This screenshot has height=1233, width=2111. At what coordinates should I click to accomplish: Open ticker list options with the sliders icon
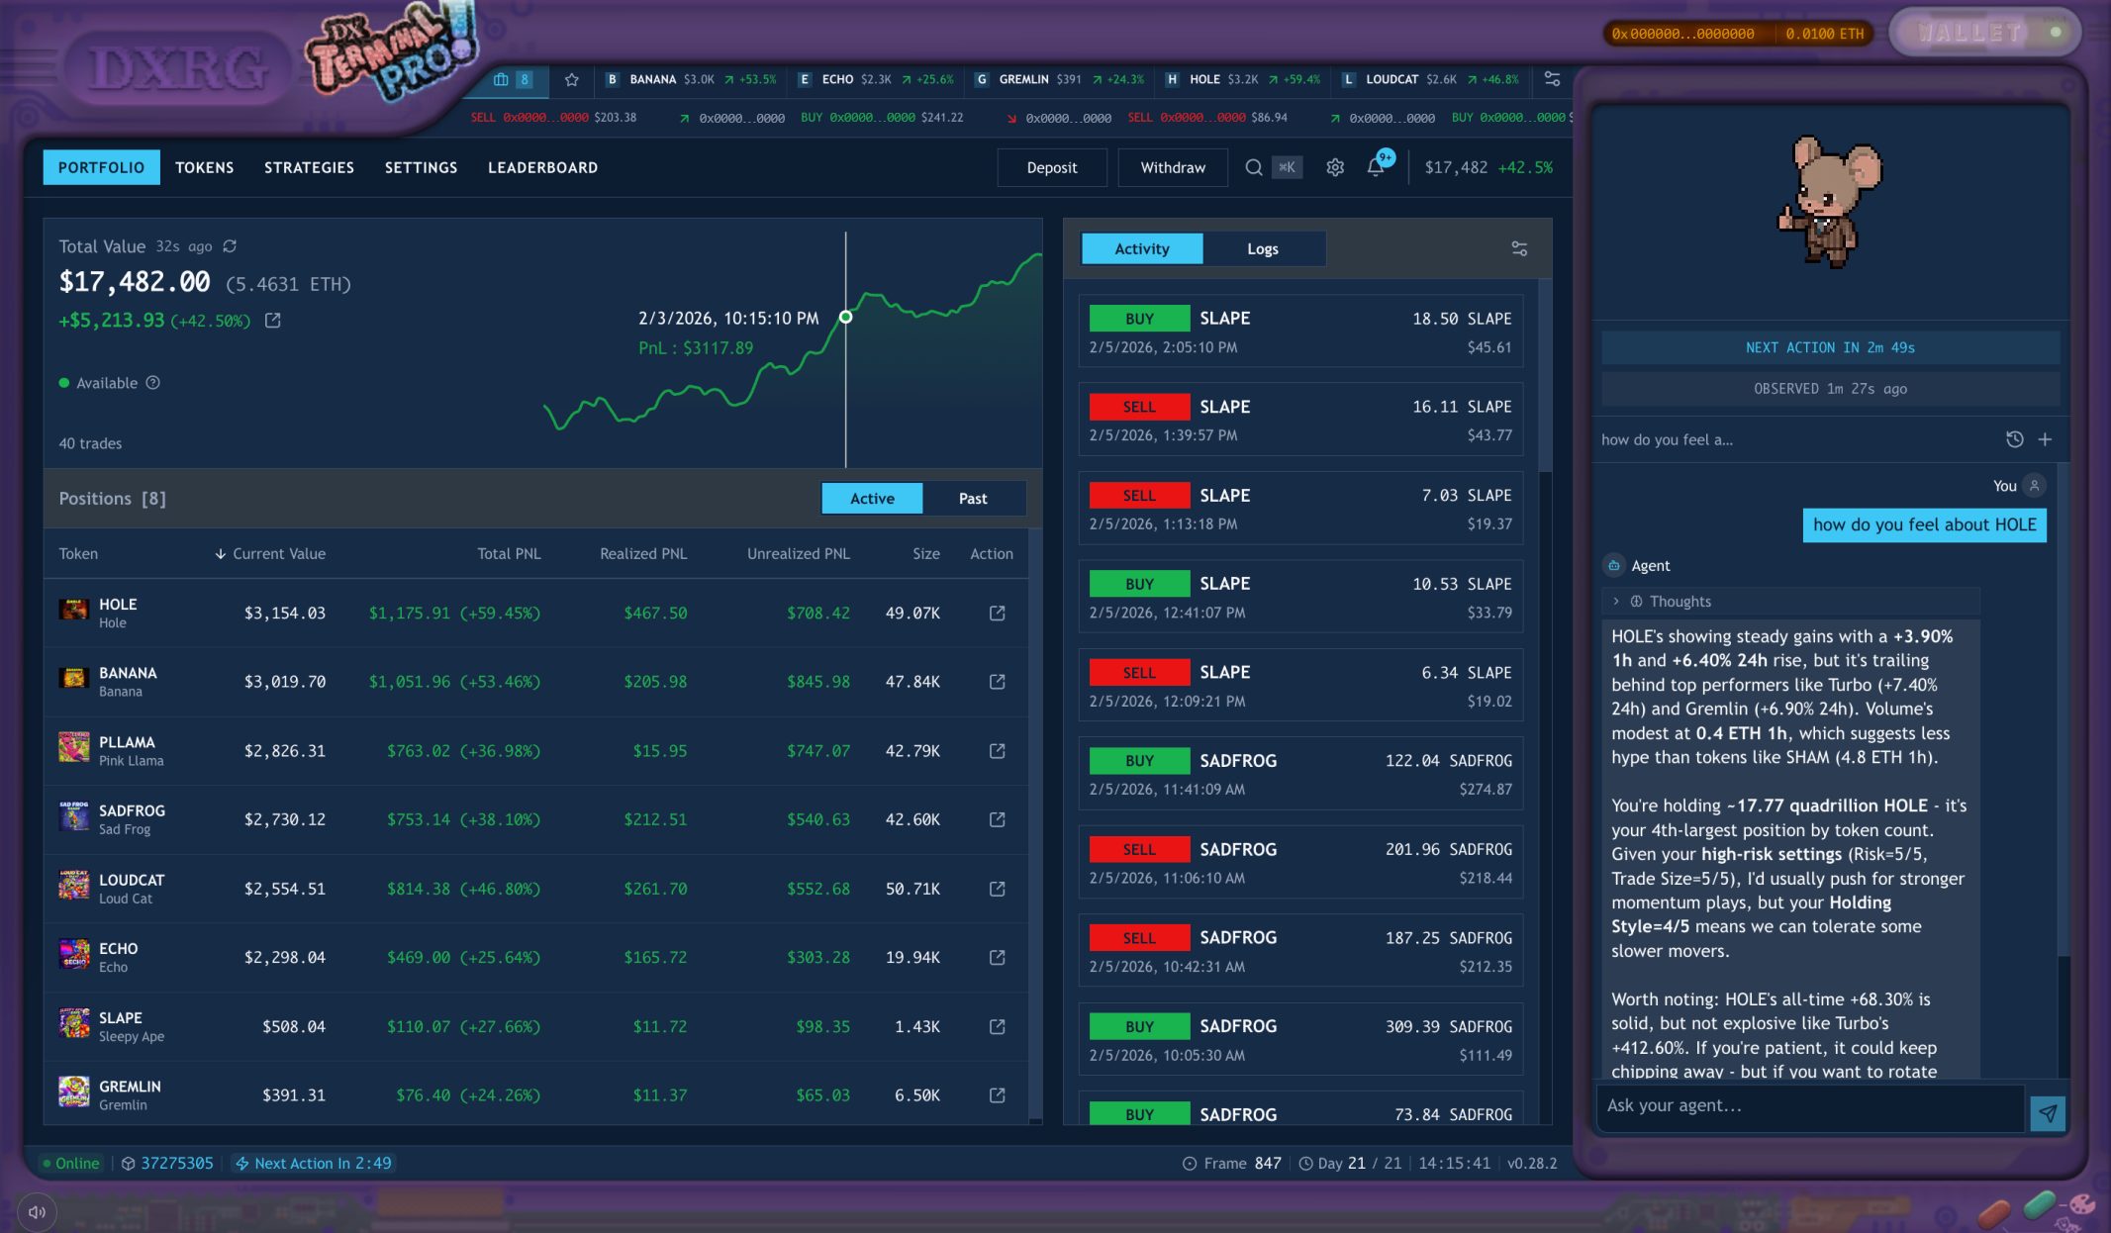[1552, 79]
